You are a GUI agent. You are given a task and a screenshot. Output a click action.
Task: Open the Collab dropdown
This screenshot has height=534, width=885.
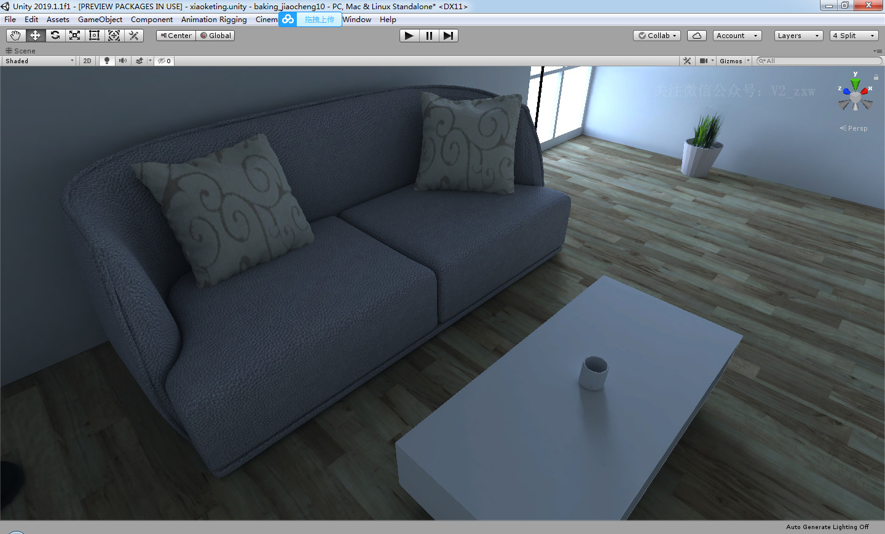click(657, 36)
